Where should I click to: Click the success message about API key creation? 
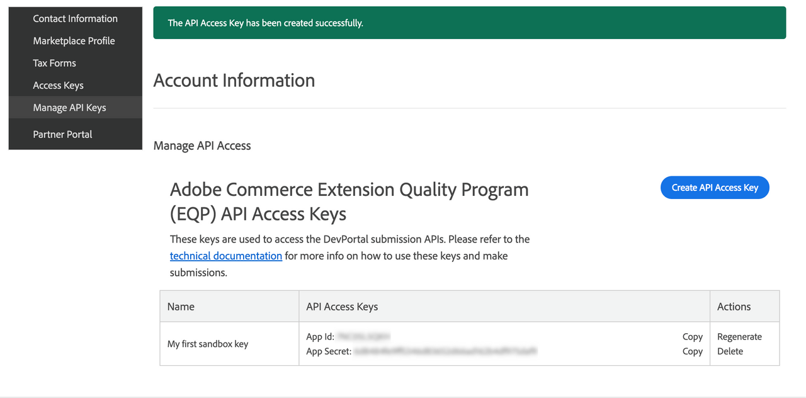[265, 23]
